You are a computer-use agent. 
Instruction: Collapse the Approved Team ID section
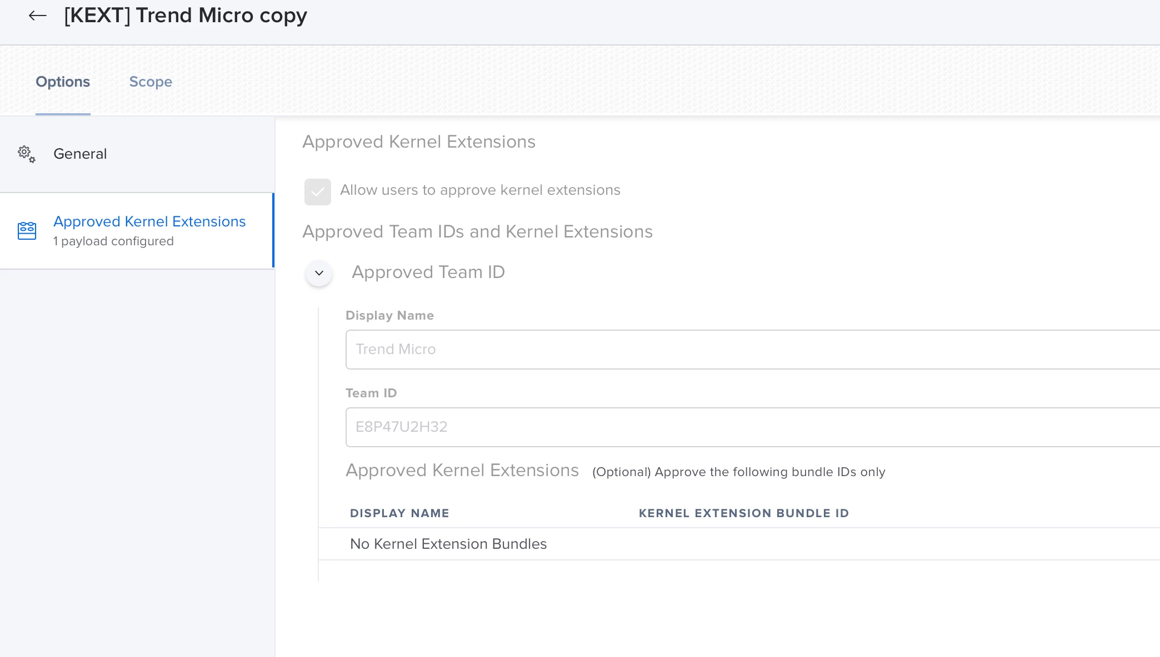(319, 273)
